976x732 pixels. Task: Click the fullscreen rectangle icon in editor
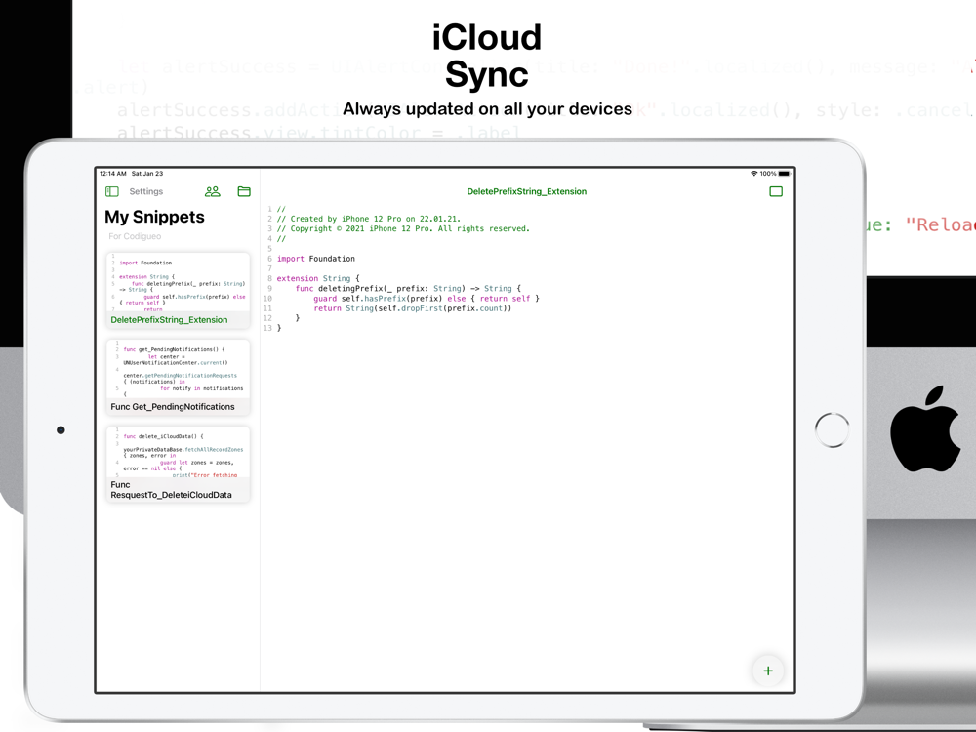[x=776, y=191]
